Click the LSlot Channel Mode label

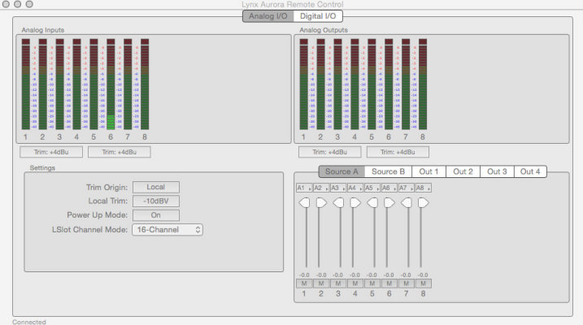[89, 230]
